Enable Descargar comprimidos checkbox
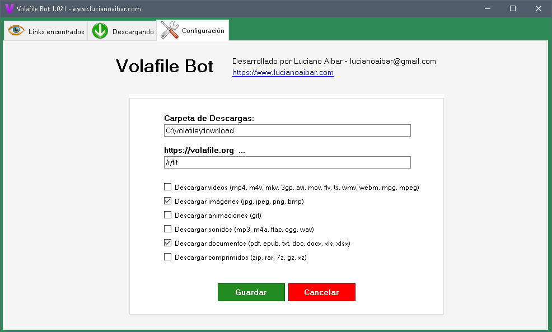This screenshot has width=552, height=332. (x=167, y=257)
